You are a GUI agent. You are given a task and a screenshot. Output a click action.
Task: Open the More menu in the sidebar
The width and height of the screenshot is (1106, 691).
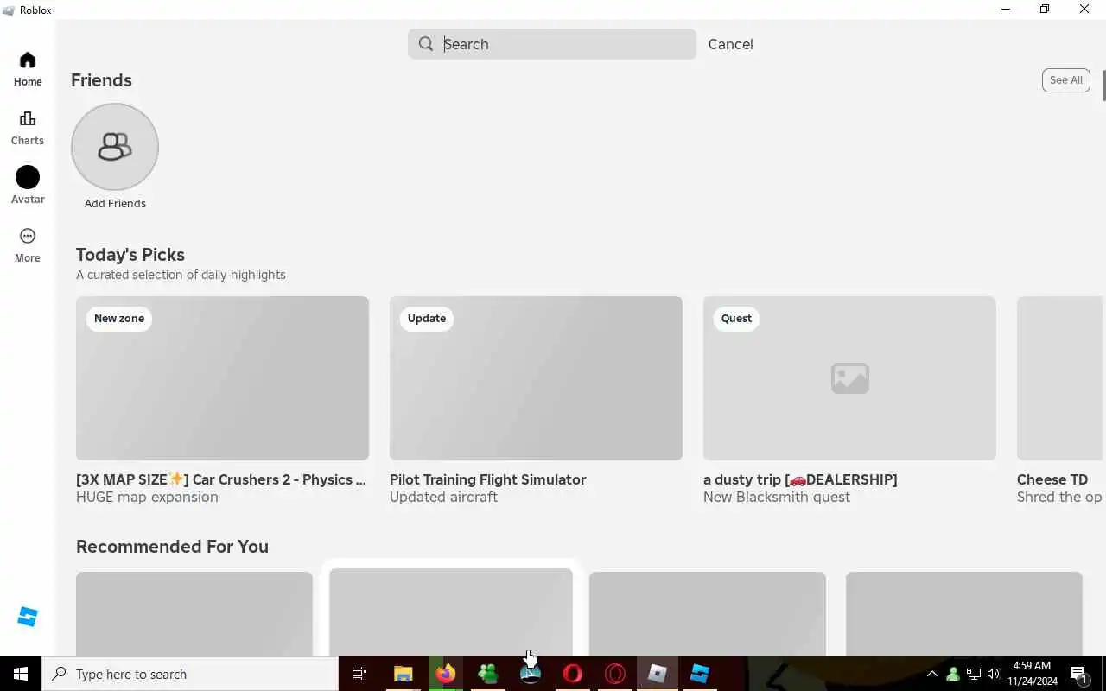point(28,245)
